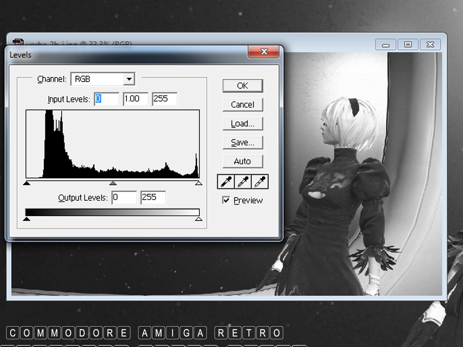Minimize the image document window

point(385,45)
